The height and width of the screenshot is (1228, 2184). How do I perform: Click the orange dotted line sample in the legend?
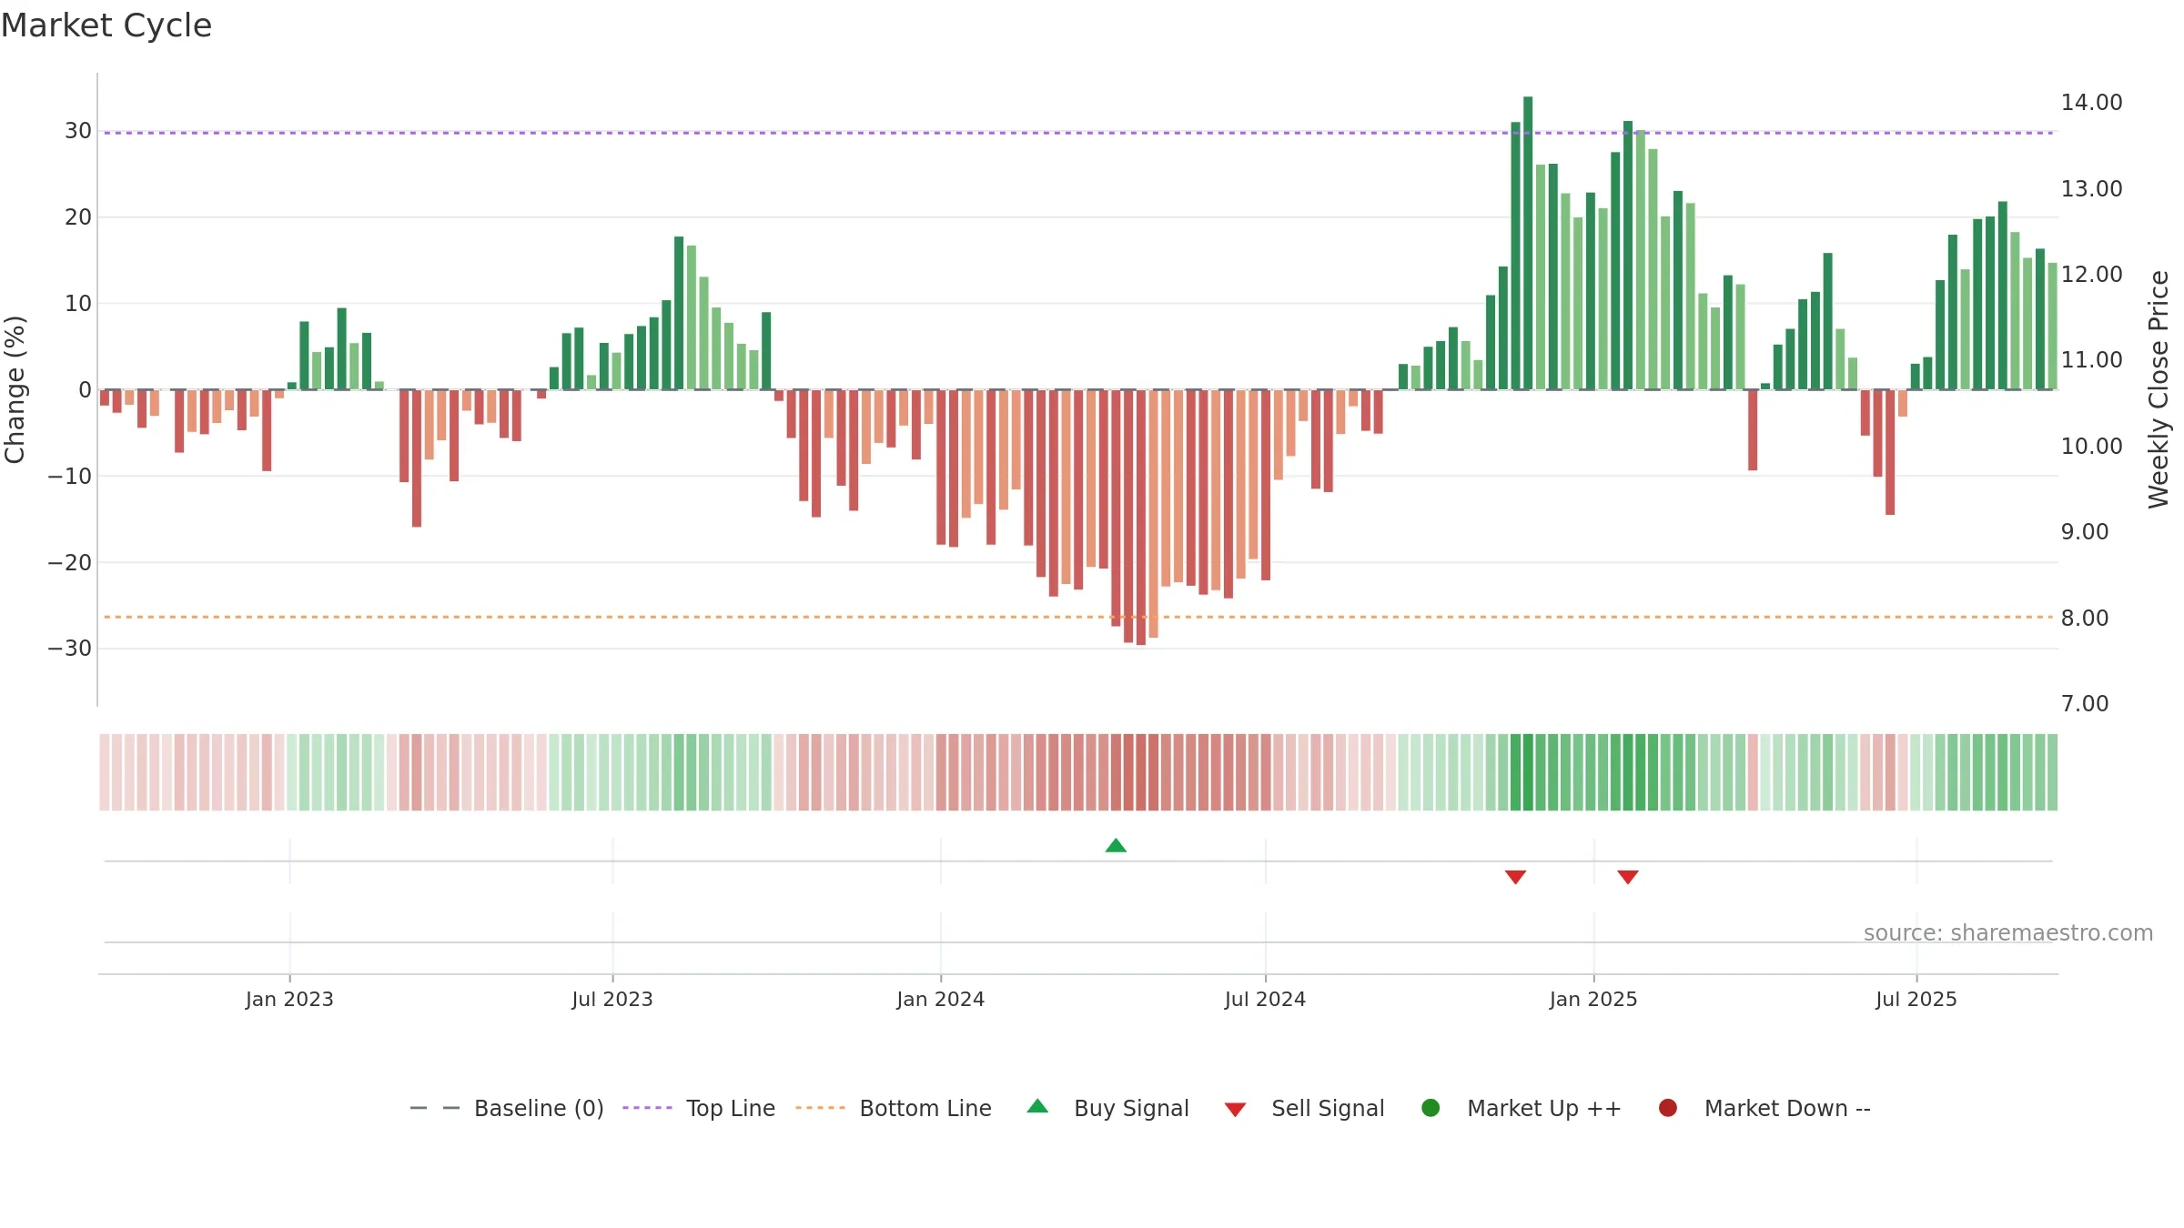820,1108
